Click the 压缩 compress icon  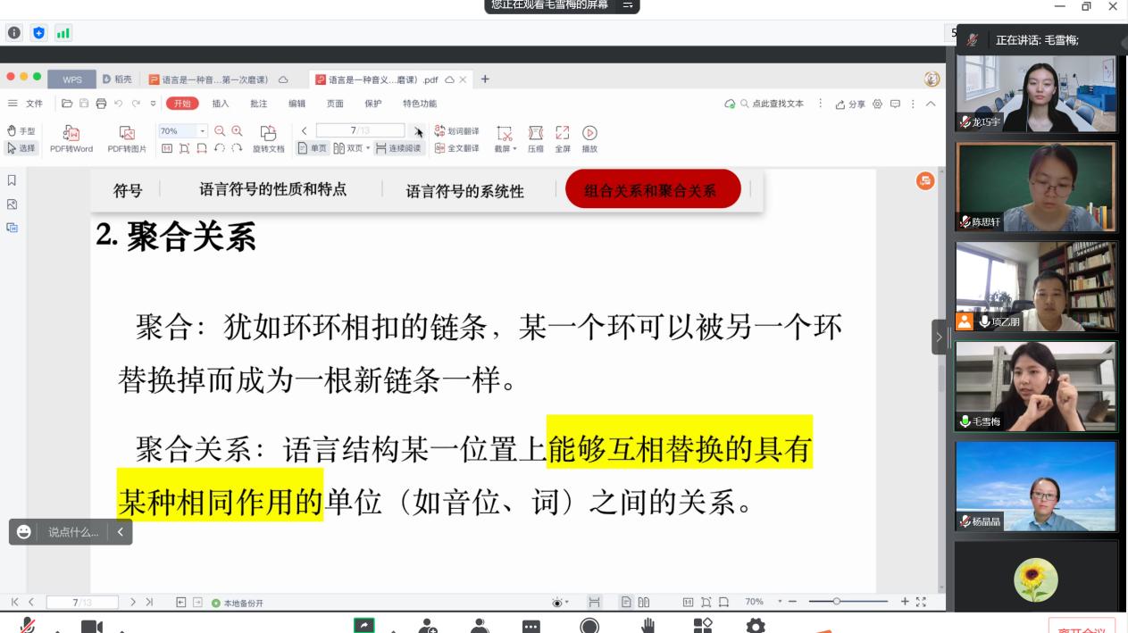click(535, 133)
